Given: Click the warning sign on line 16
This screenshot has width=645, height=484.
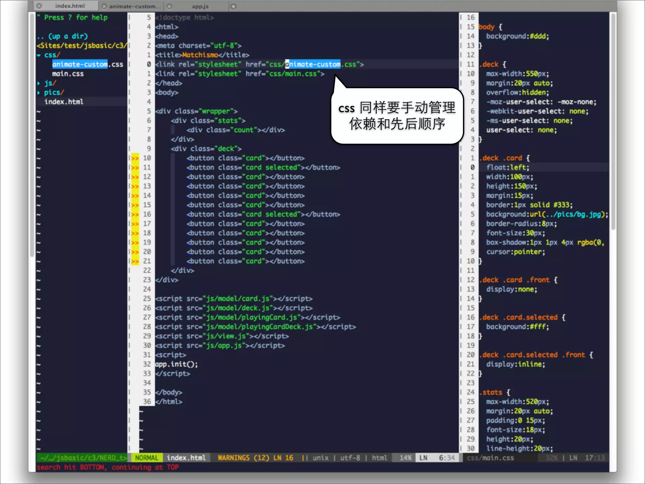Looking at the screenshot, I should pyautogui.click(x=135, y=215).
